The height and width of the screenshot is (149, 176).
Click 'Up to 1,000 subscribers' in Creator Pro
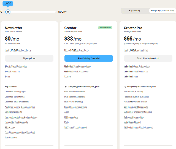136,50
